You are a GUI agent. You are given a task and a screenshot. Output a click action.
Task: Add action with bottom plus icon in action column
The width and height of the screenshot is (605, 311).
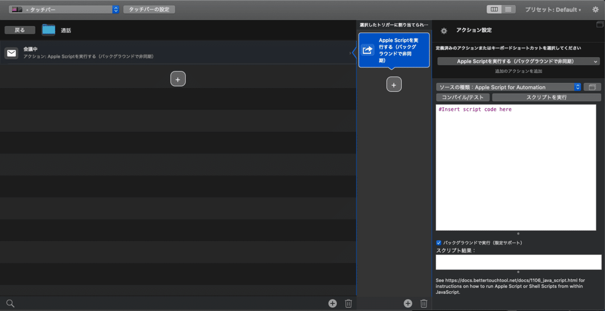[x=408, y=303]
